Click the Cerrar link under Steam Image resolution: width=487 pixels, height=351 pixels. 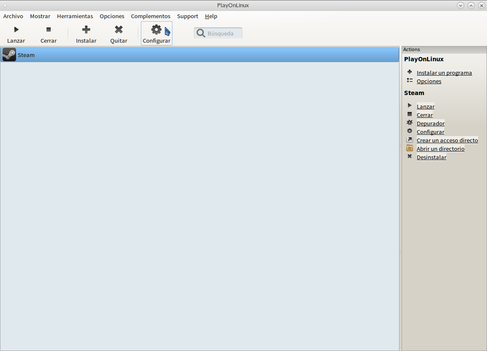pyautogui.click(x=424, y=115)
